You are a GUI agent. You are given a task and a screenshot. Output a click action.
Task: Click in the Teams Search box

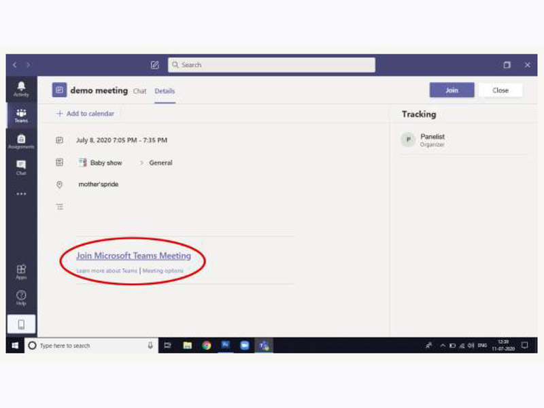(271, 65)
